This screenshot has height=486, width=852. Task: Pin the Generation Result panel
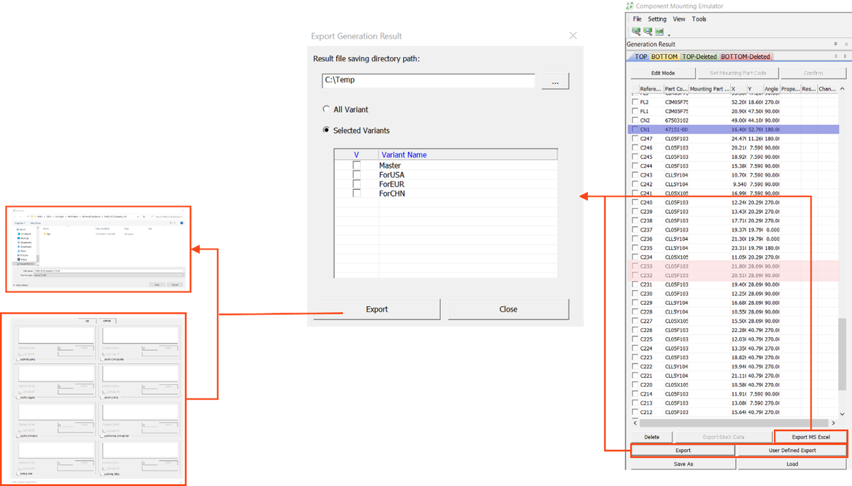835,45
